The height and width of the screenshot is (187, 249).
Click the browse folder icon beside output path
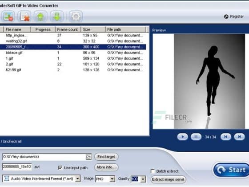pos(88,157)
